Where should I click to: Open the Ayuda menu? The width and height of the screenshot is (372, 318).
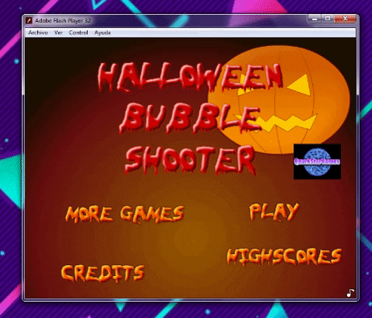point(103,33)
